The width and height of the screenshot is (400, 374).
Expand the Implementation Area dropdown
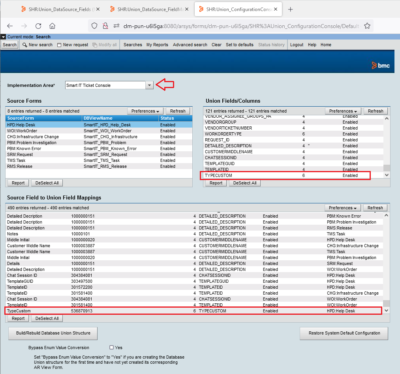pyautogui.click(x=149, y=85)
